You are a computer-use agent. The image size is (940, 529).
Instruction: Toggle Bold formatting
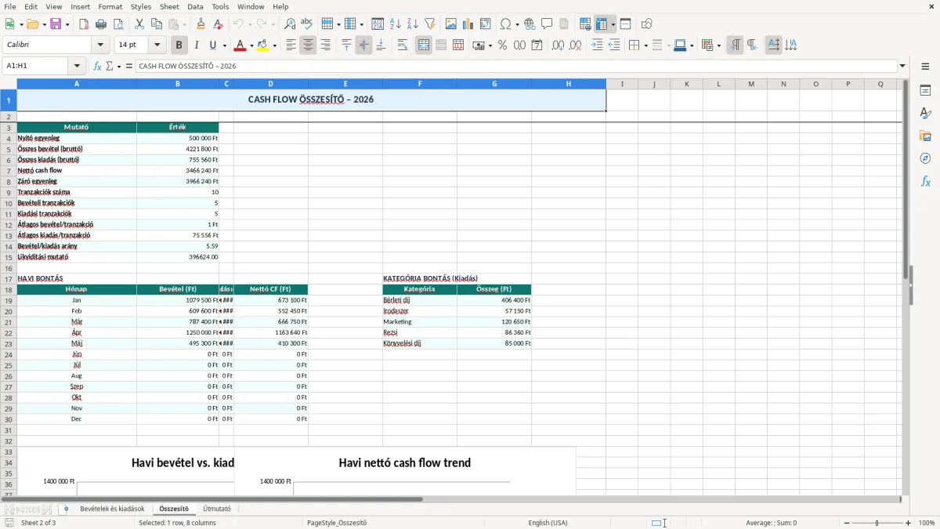(x=179, y=45)
